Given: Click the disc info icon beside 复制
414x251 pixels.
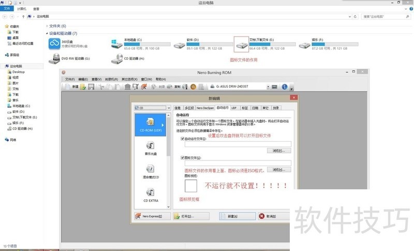Looking at the screenshot, I should [185, 86].
